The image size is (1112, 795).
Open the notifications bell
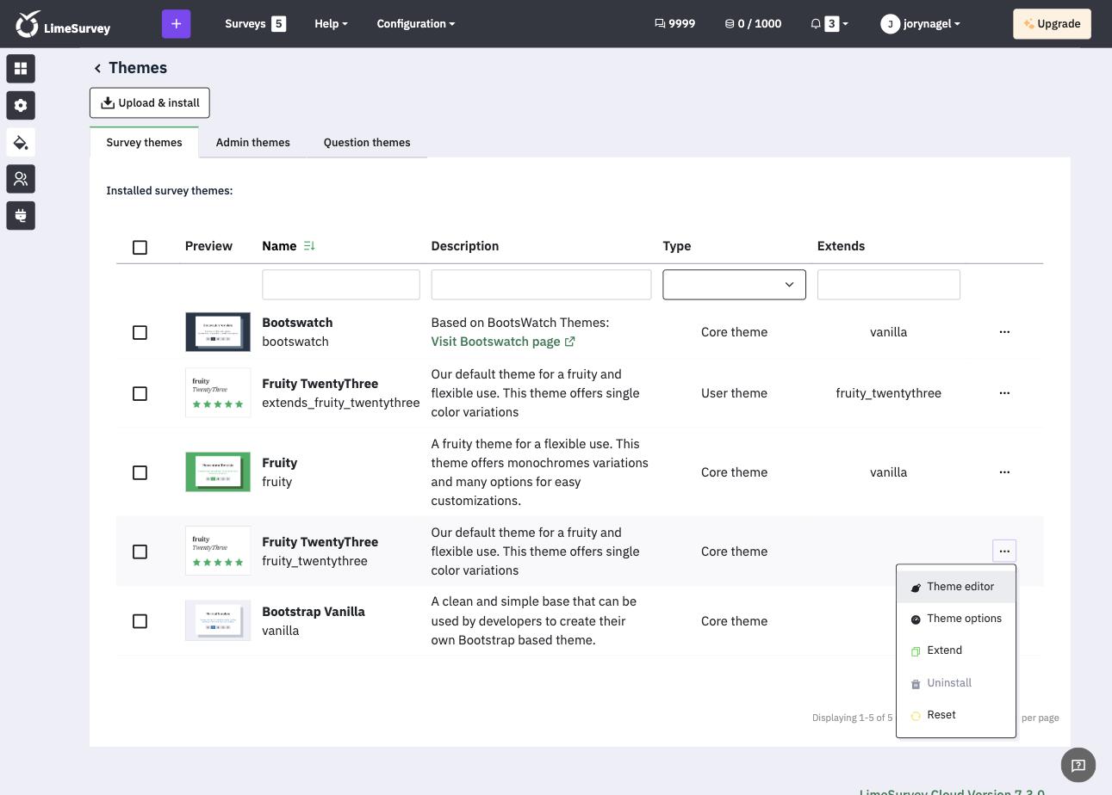pos(829,24)
